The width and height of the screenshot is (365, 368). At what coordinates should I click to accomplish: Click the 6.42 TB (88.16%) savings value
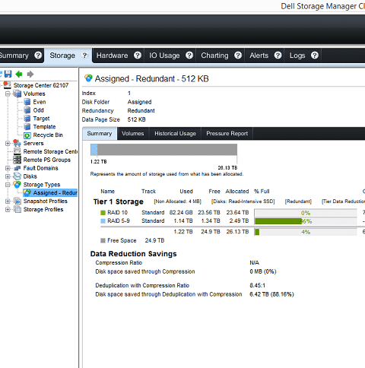coord(271,294)
